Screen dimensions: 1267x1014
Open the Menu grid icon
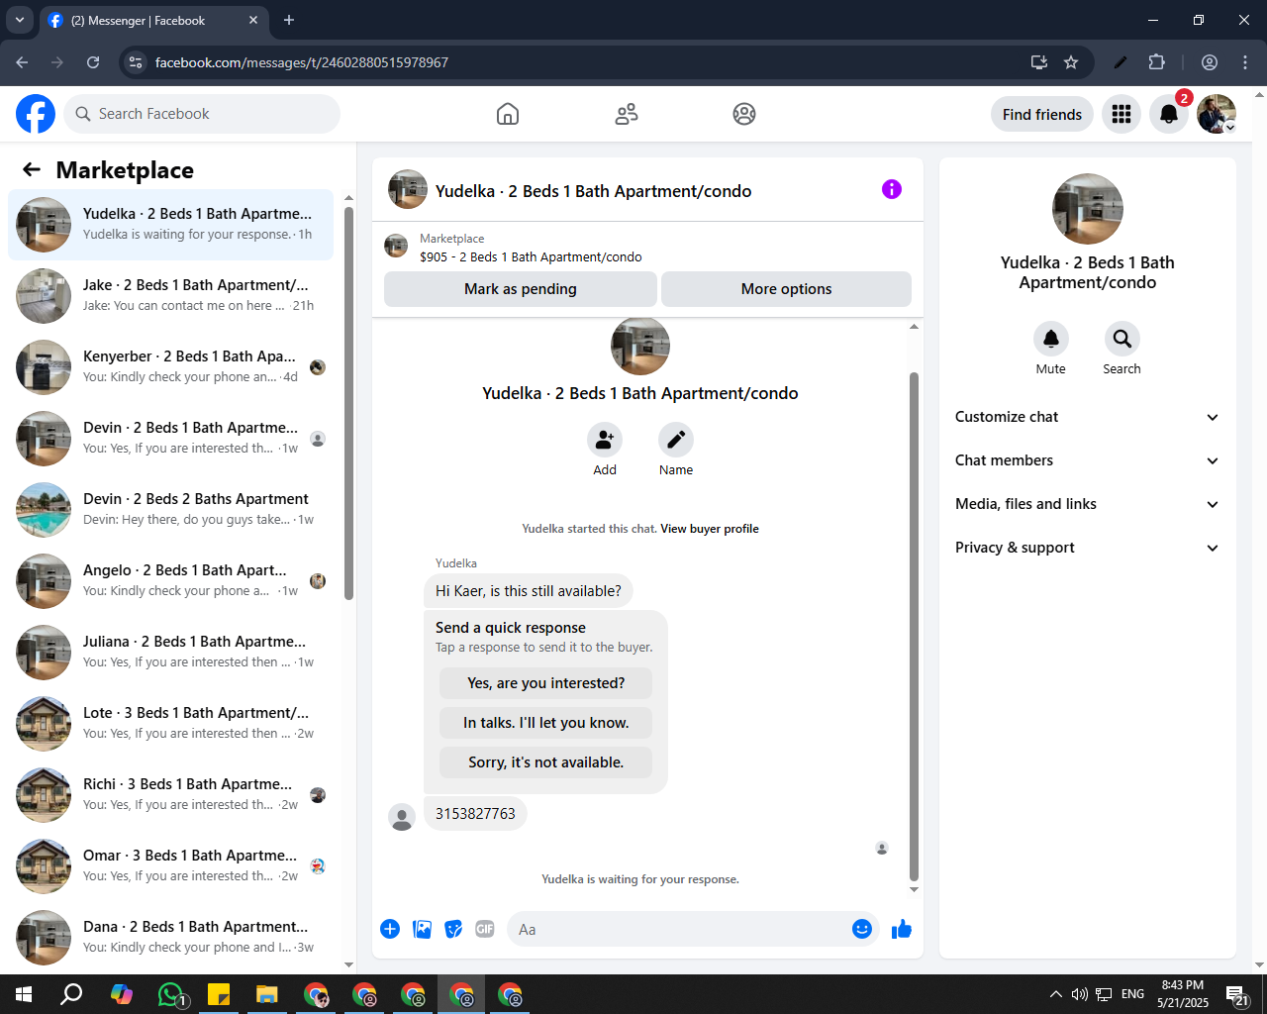point(1121,114)
